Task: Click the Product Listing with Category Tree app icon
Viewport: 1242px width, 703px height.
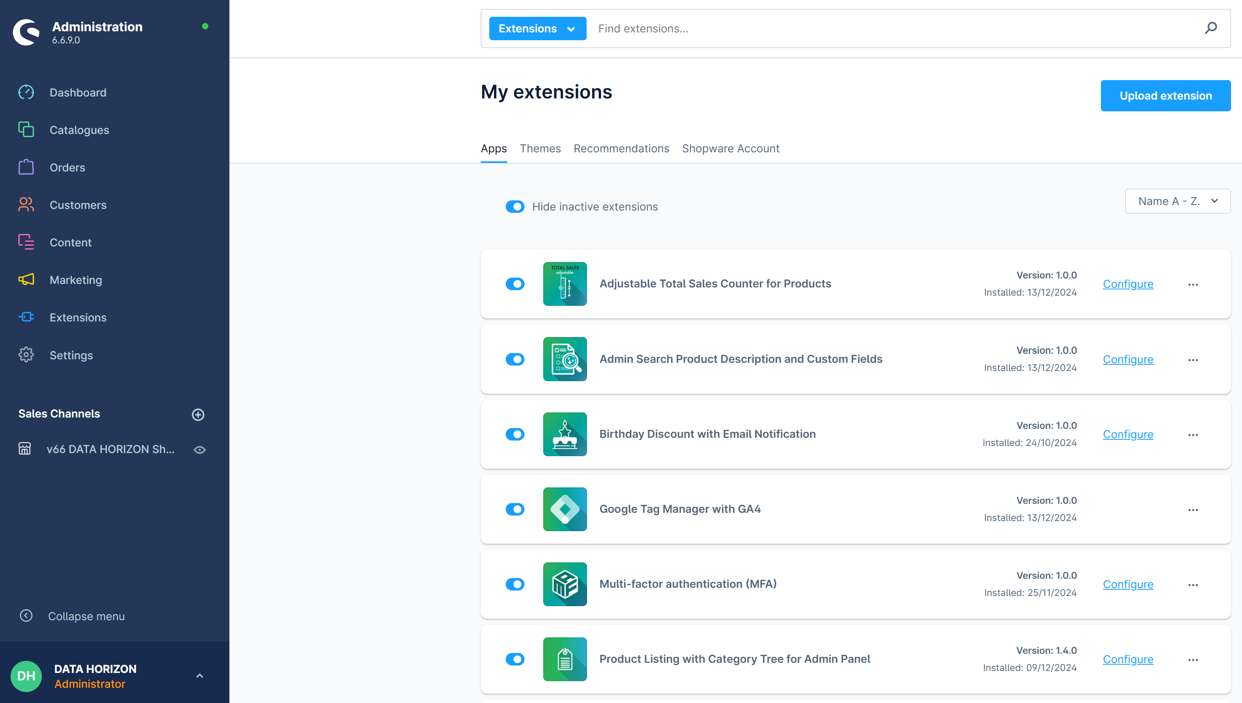Action: [565, 659]
